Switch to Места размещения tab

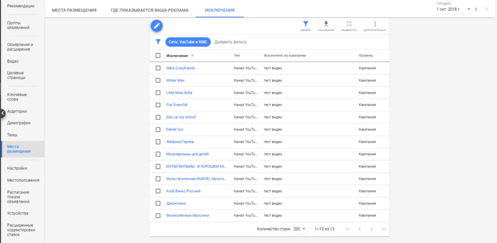tap(74, 10)
